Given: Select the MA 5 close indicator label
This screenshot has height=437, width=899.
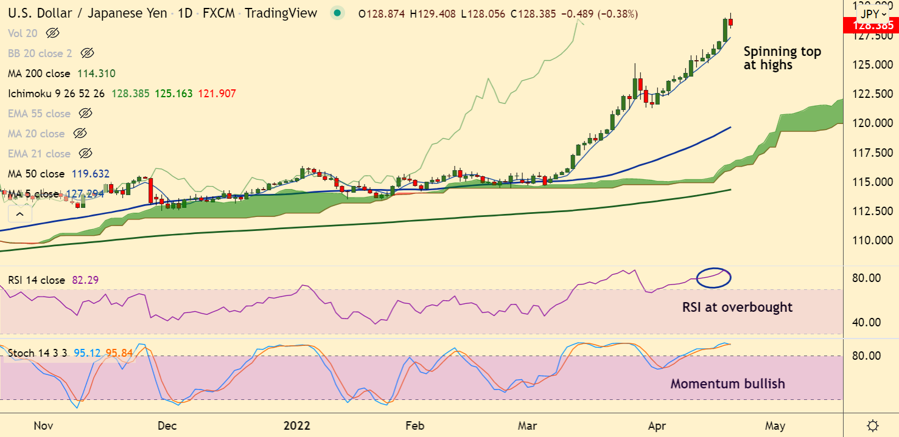Looking at the screenshot, I should click(x=33, y=194).
